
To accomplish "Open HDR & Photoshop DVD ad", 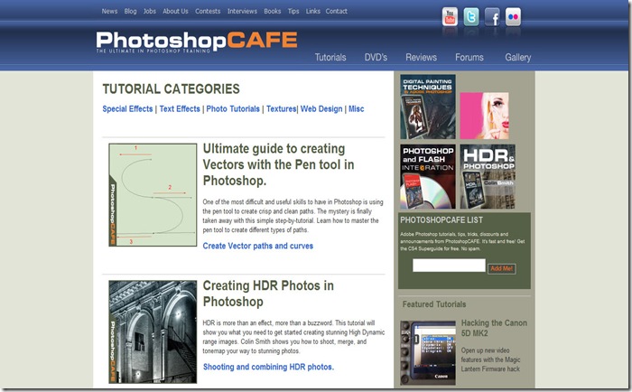I will tap(488, 177).
